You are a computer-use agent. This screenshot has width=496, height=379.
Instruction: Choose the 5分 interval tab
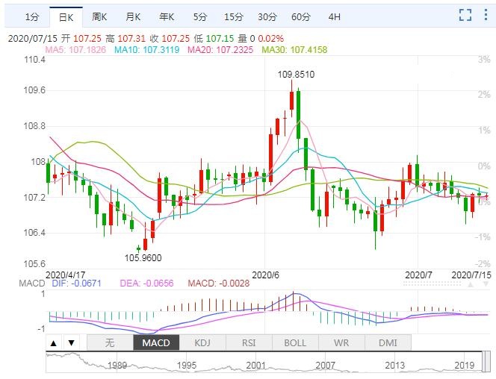[x=200, y=16]
